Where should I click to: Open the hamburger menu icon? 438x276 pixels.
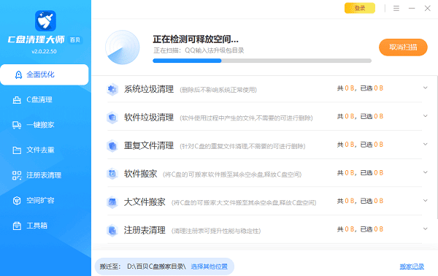point(396,8)
